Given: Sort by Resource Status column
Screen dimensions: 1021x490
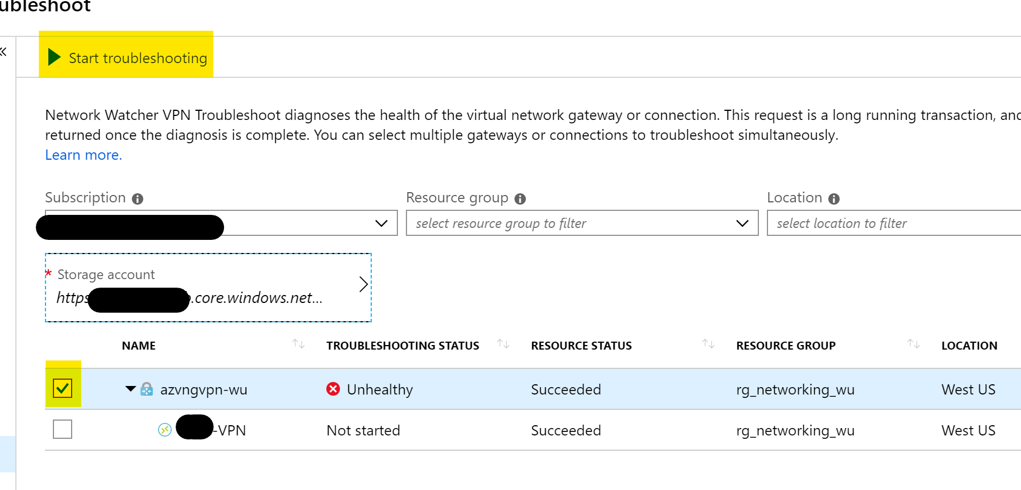Looking at the screenshot, I should tap(708, 344).
